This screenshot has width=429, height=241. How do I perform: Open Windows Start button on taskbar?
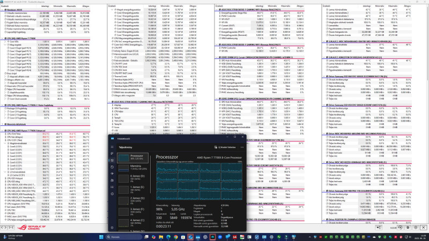[101, 237]
